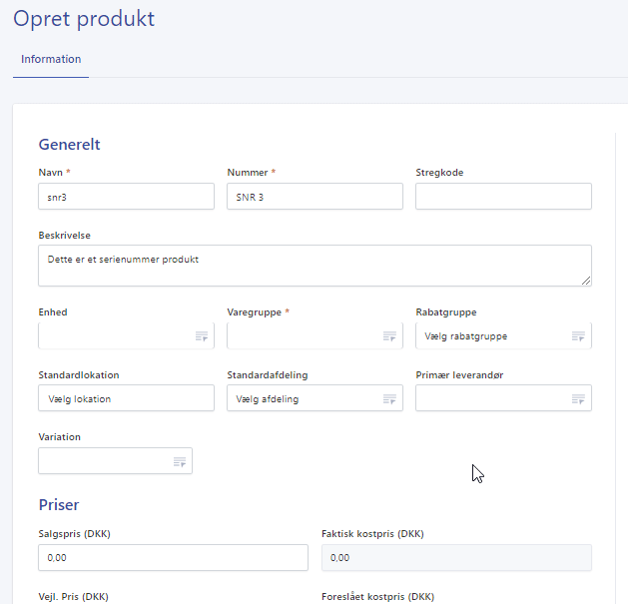Click the list icon in Primær leverandør field
The height and width of the screenshot is (604, 628).
[578, 399]
